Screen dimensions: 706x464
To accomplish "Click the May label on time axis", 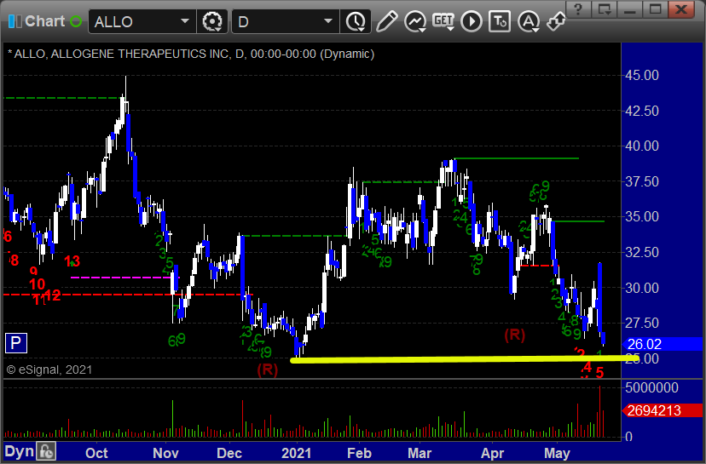I will [x=557, y=453].
